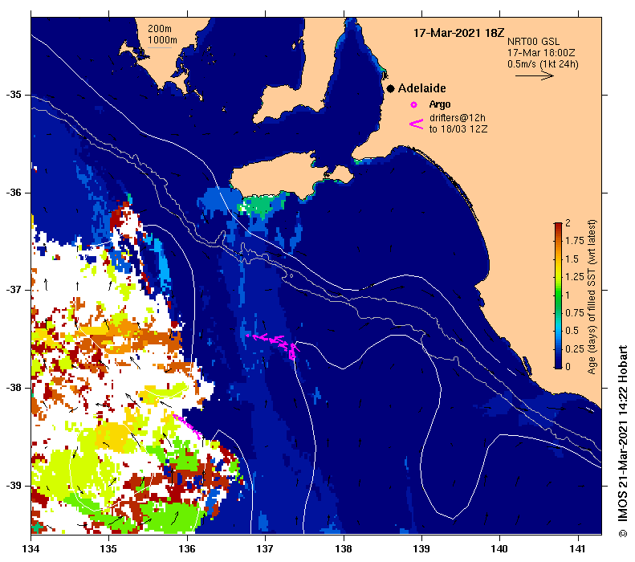
Task: Click the 0.5m/s velocity scale arrow
Action: pos(534,75)
